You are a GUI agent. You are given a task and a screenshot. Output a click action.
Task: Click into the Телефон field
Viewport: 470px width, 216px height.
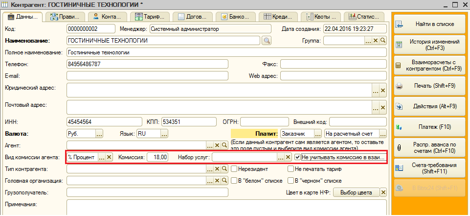click(x=147, y=64)
